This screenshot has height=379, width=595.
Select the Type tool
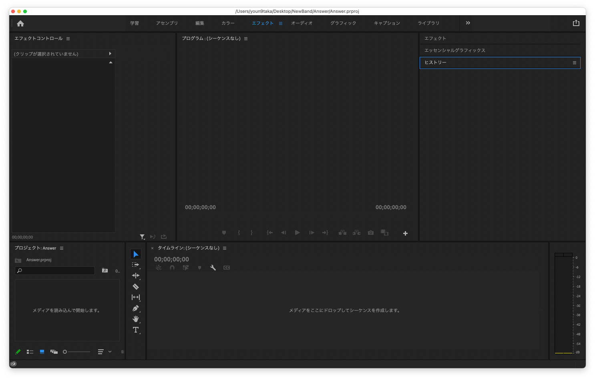tap(136, 330)
